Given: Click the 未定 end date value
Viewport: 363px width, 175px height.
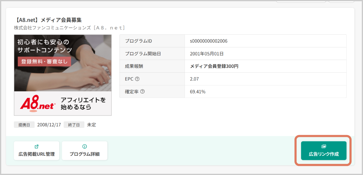Looking at the screenshot, I should coord(92,125).
